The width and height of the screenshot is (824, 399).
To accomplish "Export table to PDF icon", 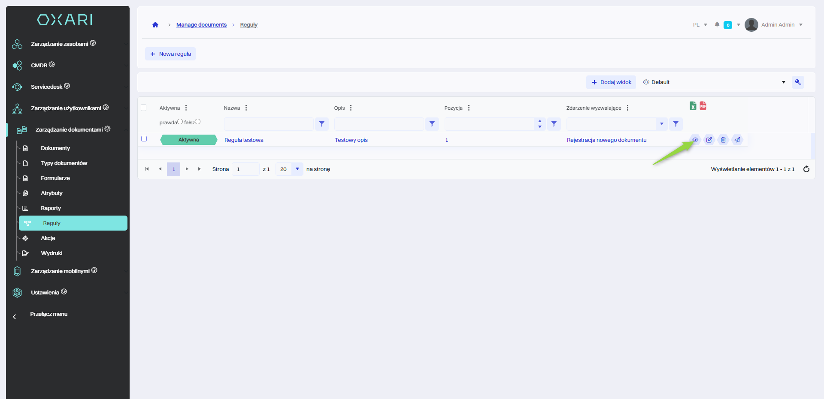I will [x=703, y=106].
